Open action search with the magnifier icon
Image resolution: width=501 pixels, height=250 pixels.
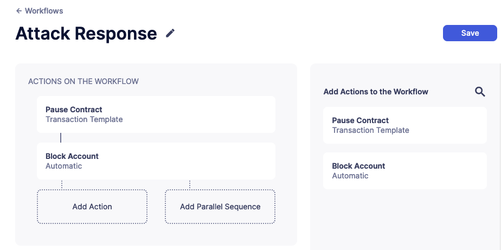(x=480, y=92)
